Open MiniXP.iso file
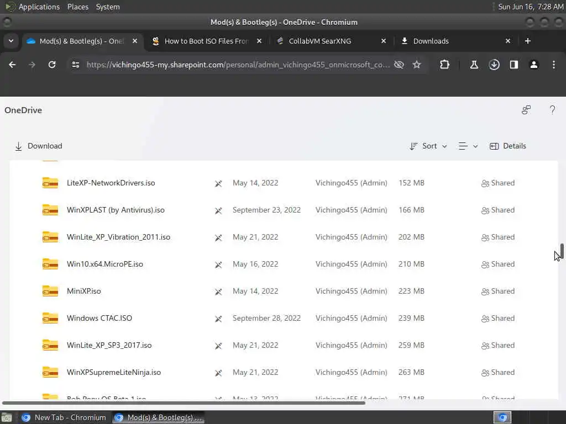 pyautogui.click(x=84, y=291)
